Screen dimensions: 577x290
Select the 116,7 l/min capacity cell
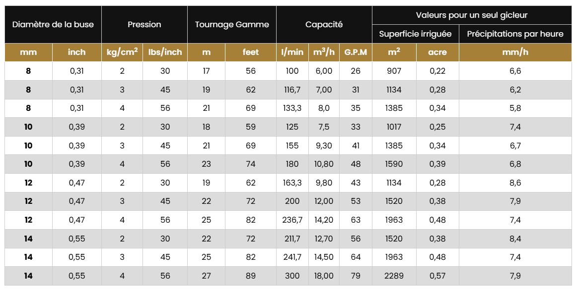coord(292,90)
